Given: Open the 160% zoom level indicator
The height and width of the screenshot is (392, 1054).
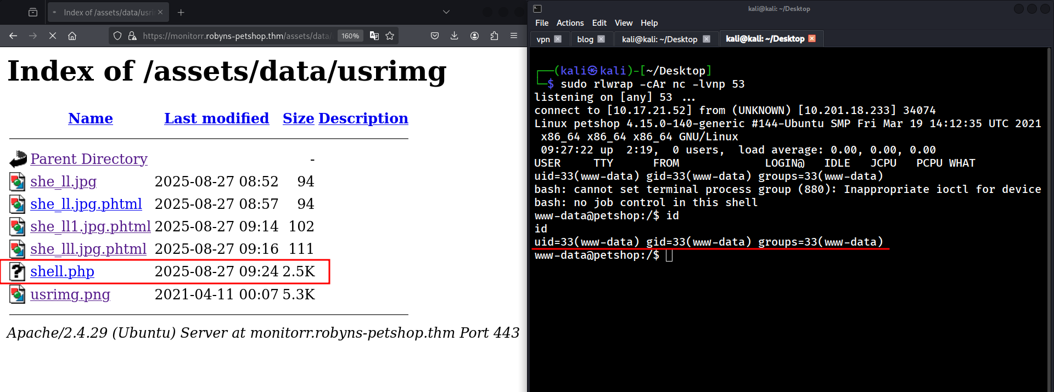Looking at the screenshot, I should point(350,36).
